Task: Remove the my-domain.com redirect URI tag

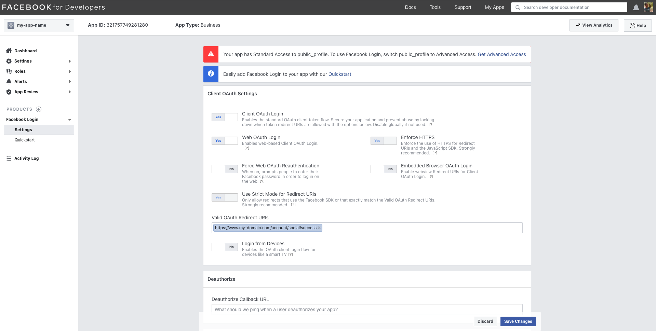Action: pos(319,228)
